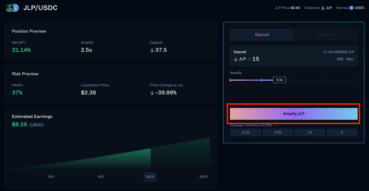The height and width of the screenshot is (191, 369).
Task: Set the deposit amount to 50%
Action: [x=340, y=59]
